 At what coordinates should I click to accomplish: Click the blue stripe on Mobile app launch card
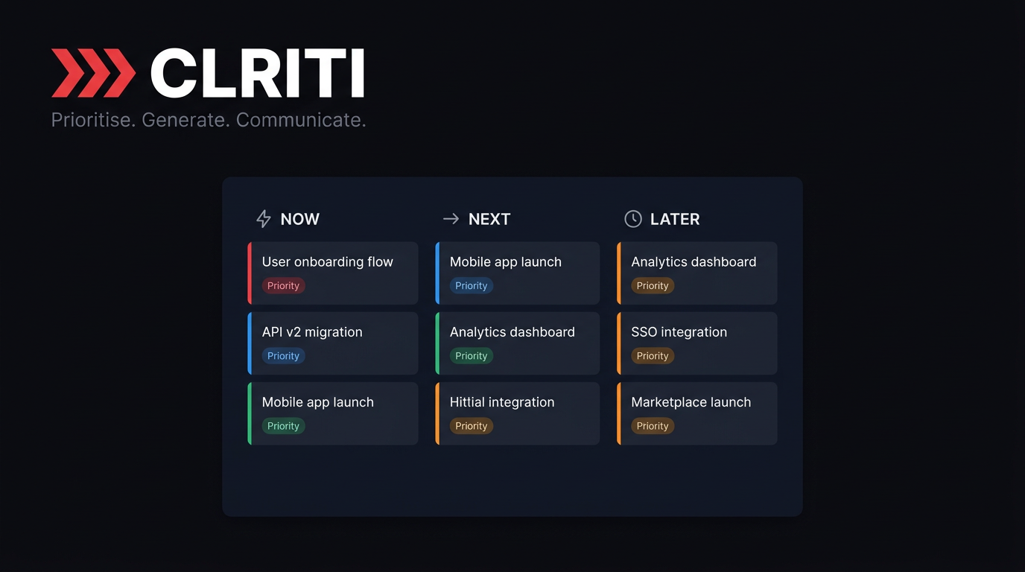pos(437,273)
